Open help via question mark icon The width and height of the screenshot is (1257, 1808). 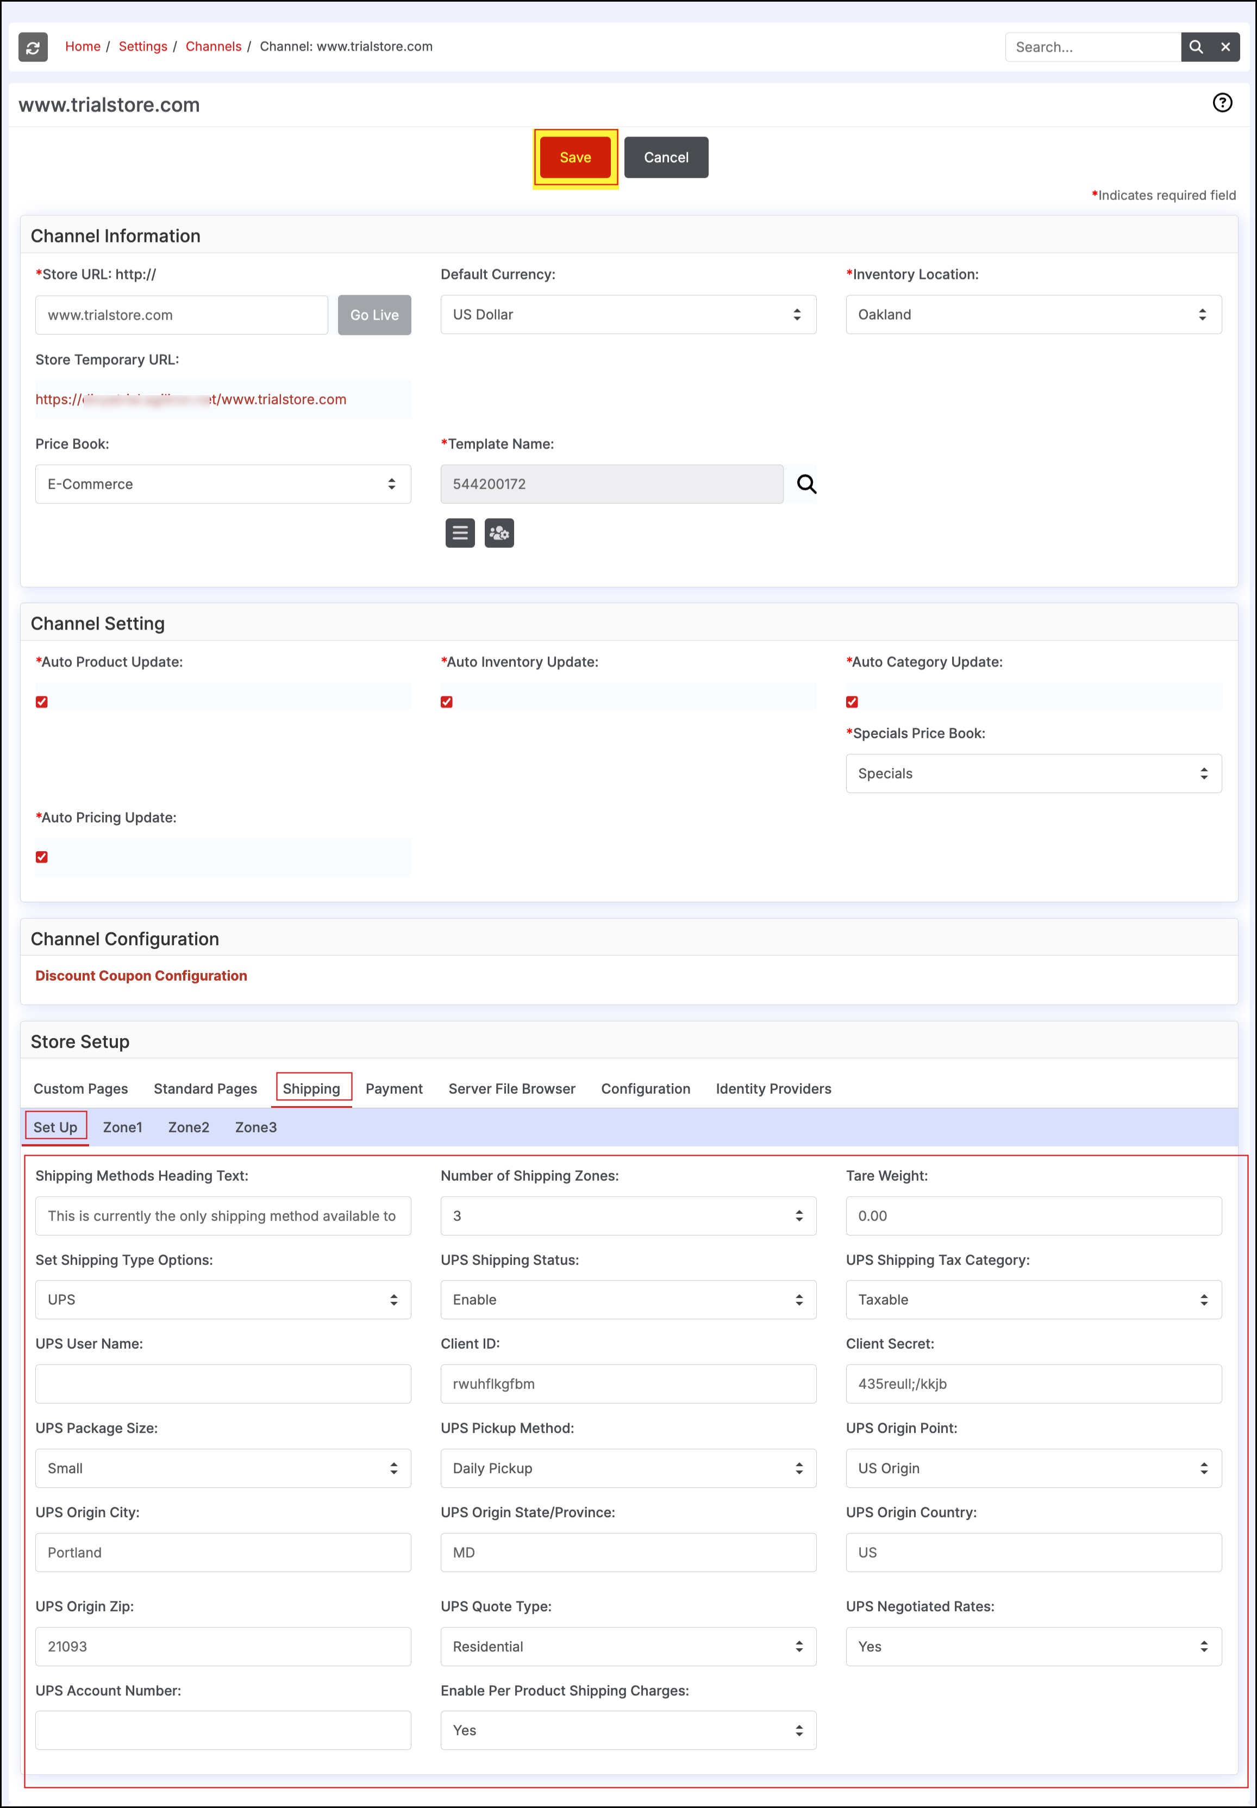(x=1222, y=102)
